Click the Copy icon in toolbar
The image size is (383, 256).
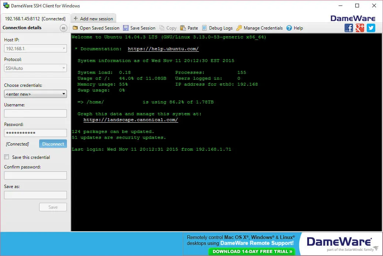[x=162, y=28]
